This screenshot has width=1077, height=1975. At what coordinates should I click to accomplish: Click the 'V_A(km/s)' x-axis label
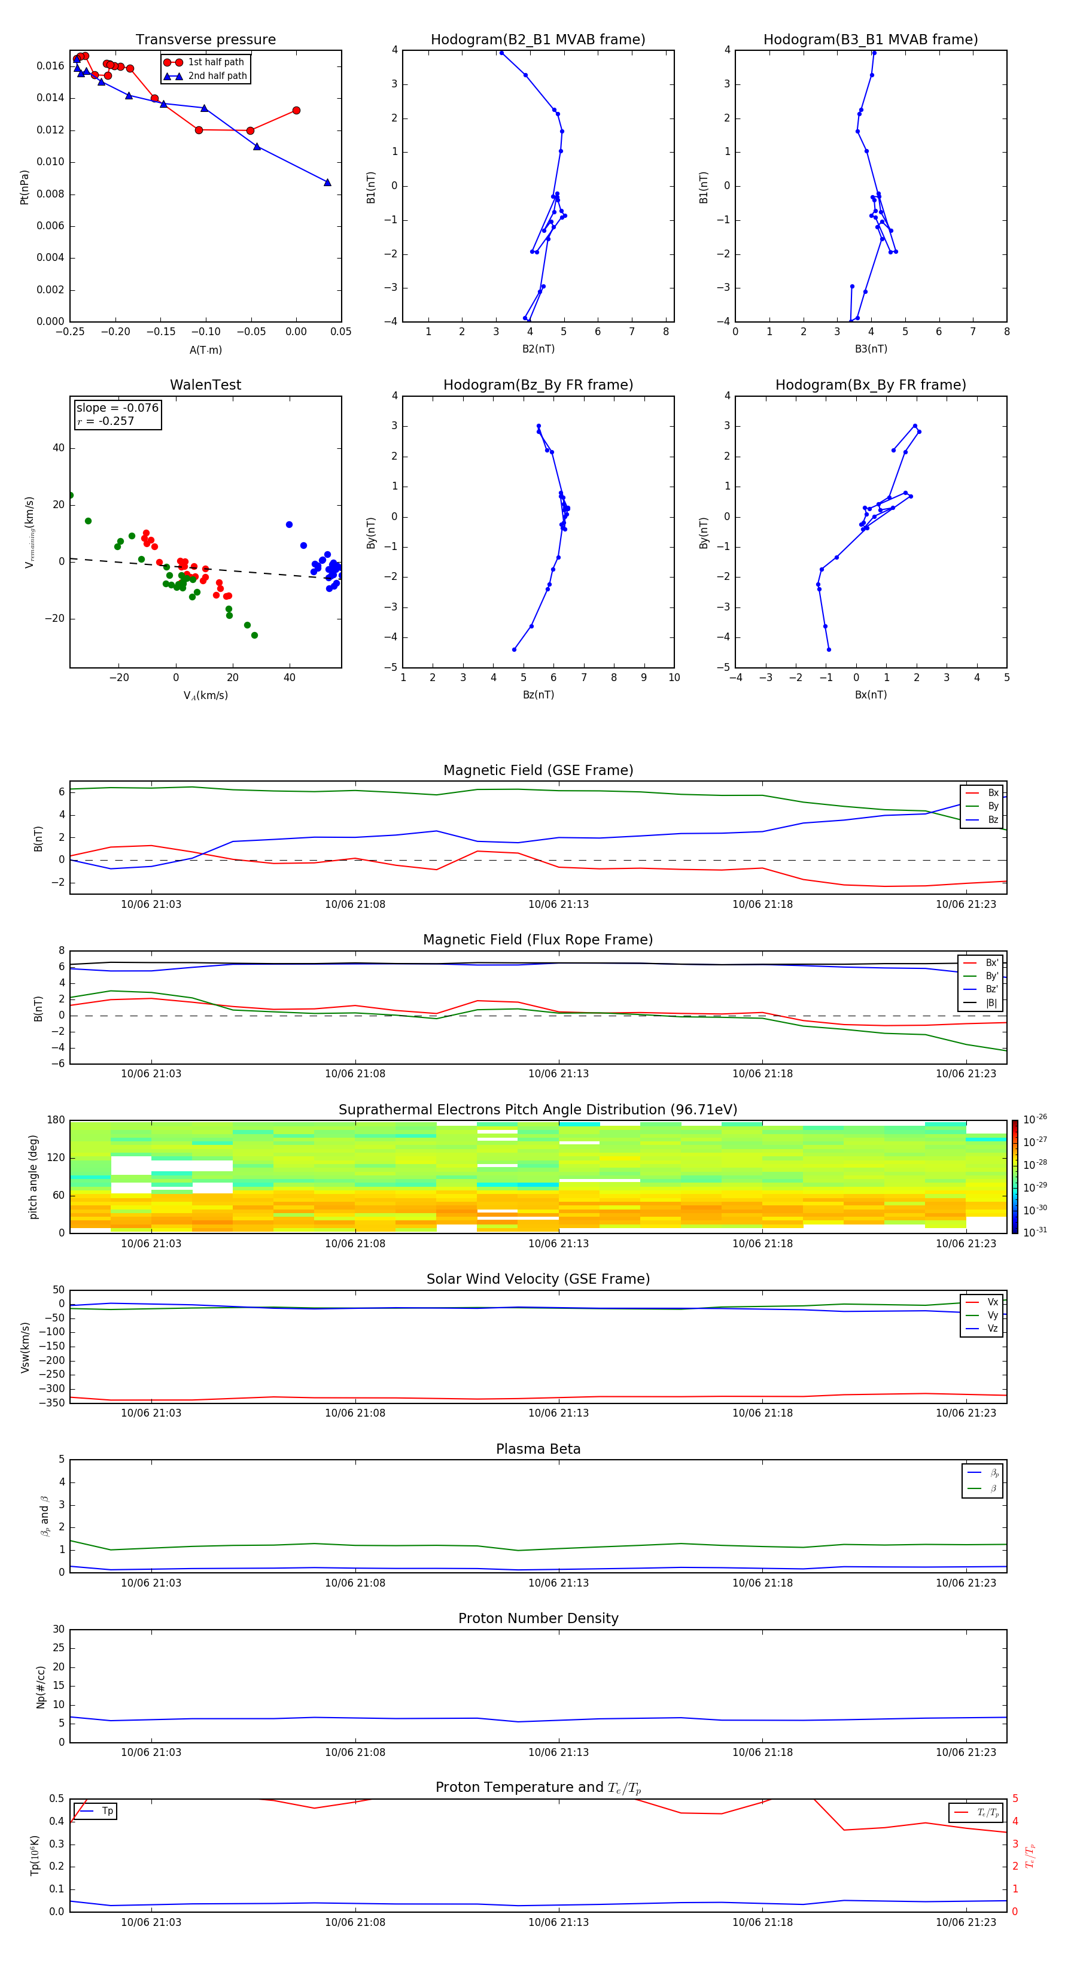coord(205,695)
